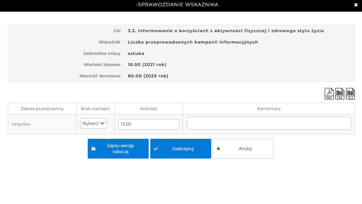This screenshot has width=362, height=204.
Task: Click the Komentarz column header
Action: click(269, 109)
